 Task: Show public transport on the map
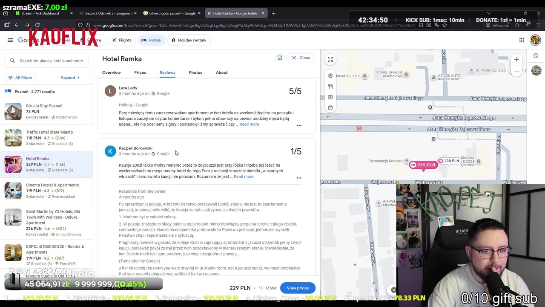click(x=330, y=75)
